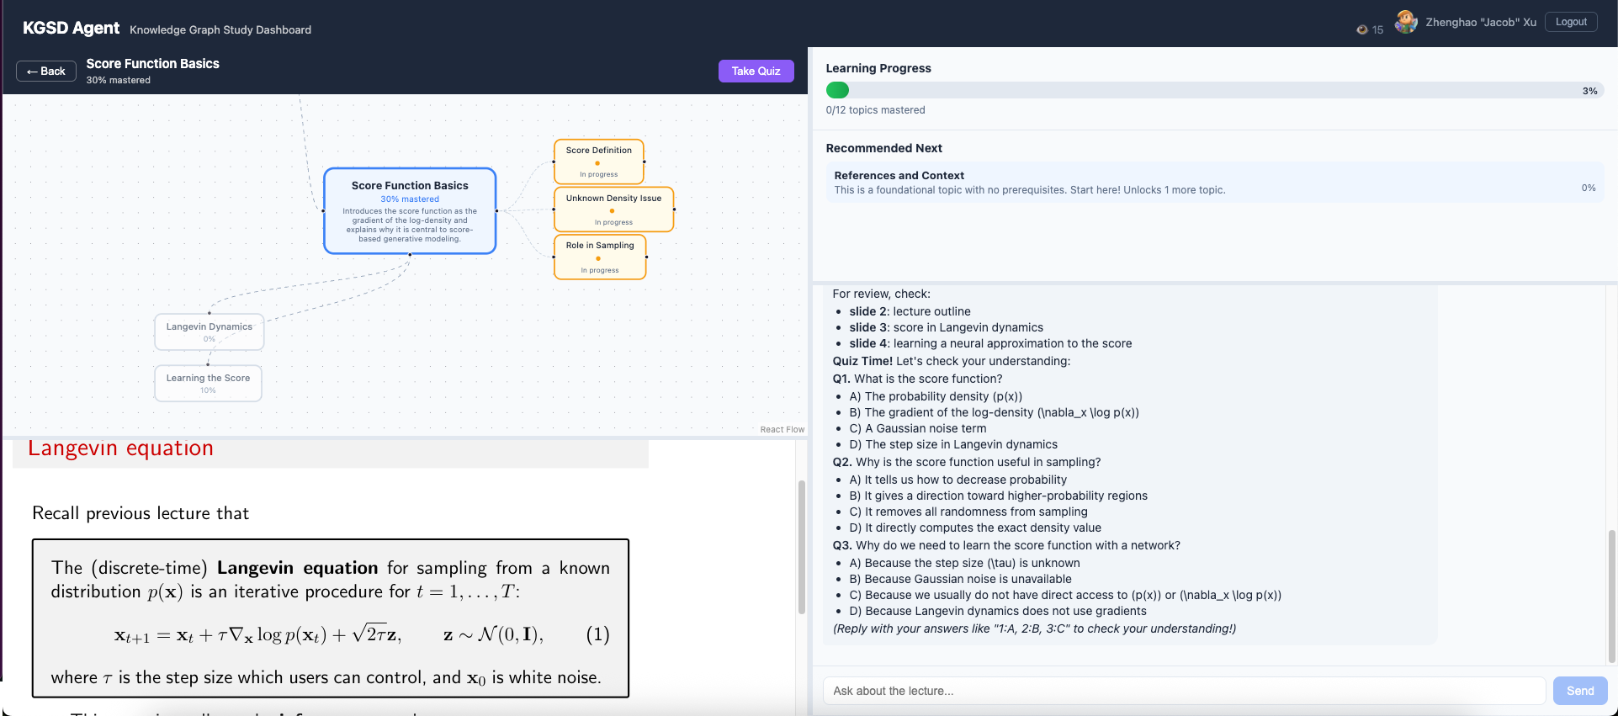Select the Langevin Dynamics node
Image resolution: width=1618 pixels, height=716 pixels.
click(210, 331)
